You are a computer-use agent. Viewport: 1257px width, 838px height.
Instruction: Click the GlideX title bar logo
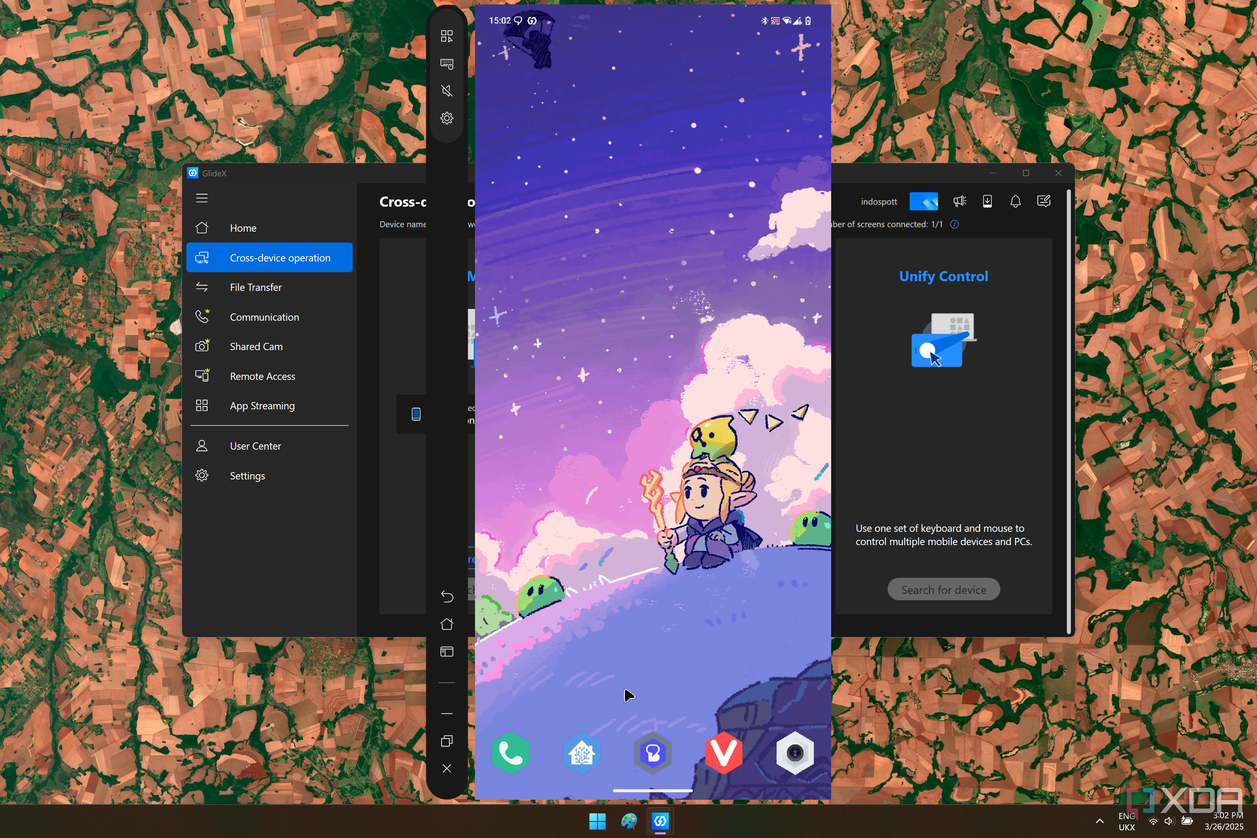coord(193,172)
